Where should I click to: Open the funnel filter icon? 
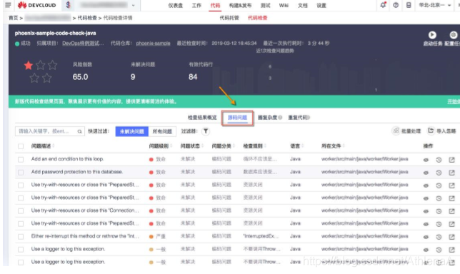206,131
